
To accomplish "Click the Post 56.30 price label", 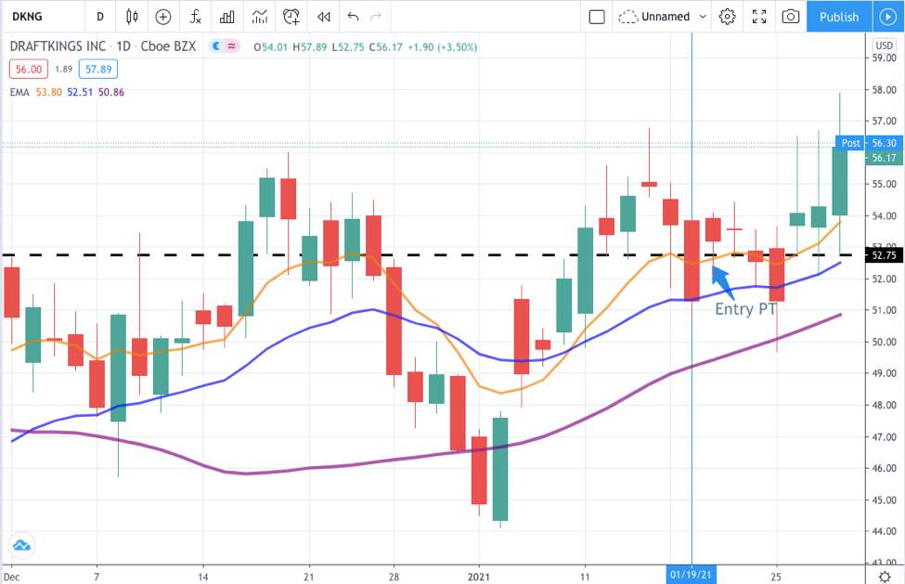I will click(869, 143).
